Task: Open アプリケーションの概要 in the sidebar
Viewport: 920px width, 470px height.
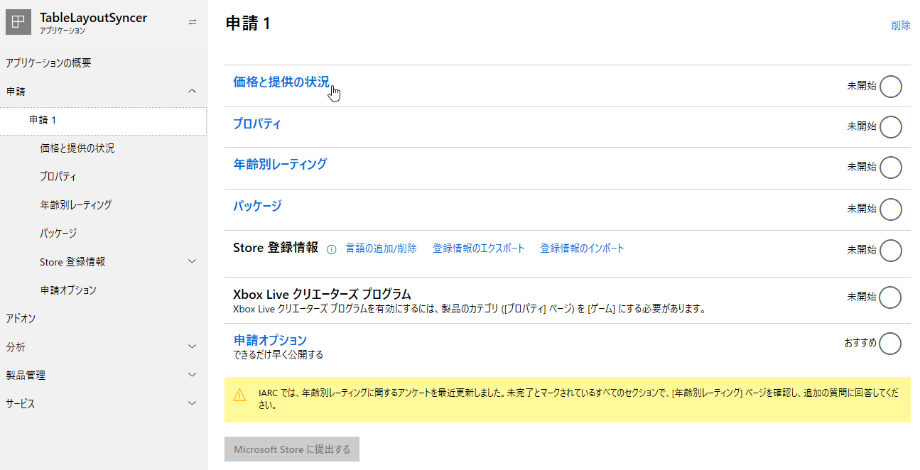Action: (x=48, y=62)
